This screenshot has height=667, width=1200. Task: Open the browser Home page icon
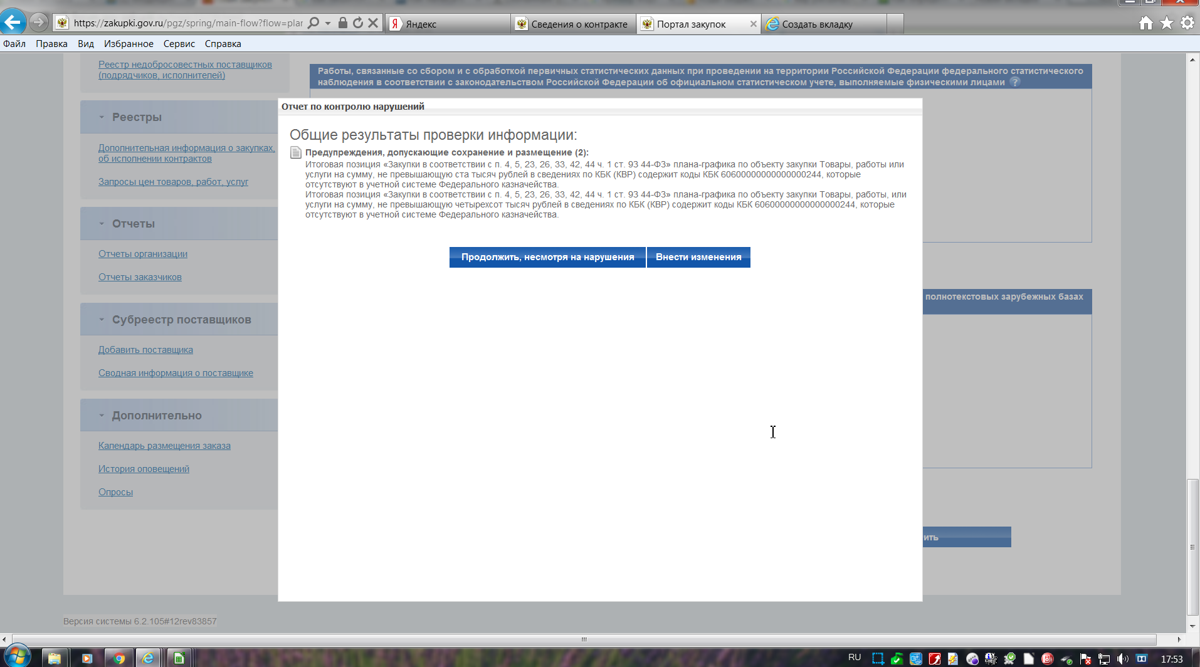(x=1145, y=23)
